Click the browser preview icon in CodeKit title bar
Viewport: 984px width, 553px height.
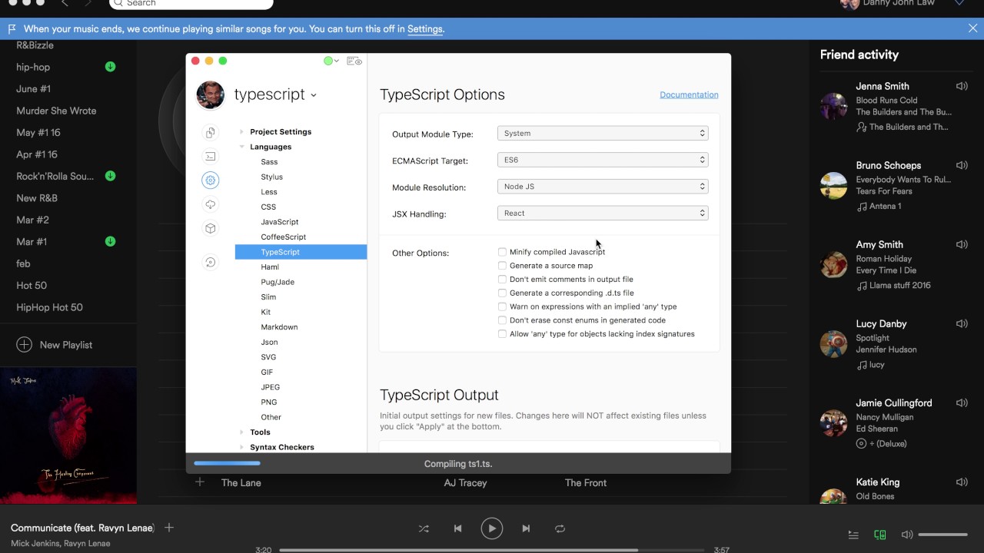coord(354,61)
